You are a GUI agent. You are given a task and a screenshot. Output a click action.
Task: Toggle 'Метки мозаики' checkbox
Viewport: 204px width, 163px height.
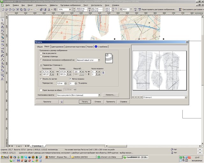(70, 78)
